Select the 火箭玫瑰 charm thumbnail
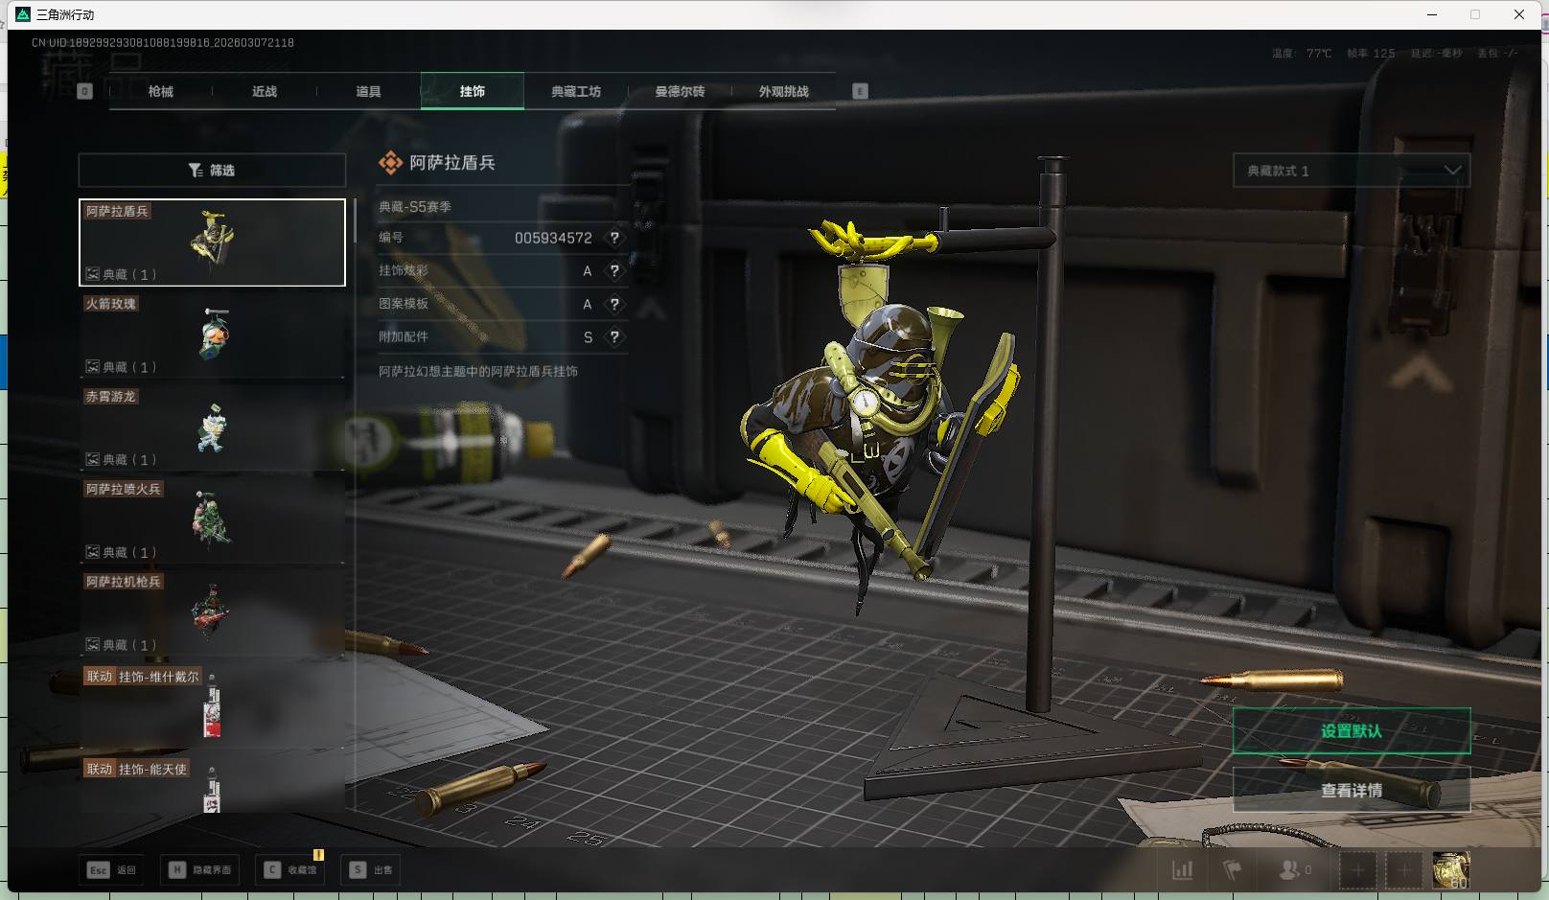 pos(212,335)
